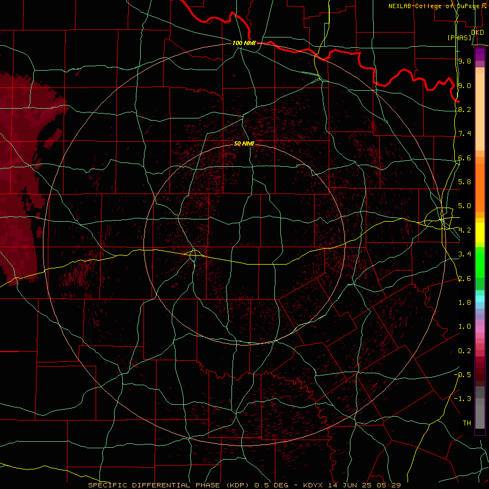Click the -0.5 color scale value
Viewport: 489px width, 489px height.
point(462,375)
